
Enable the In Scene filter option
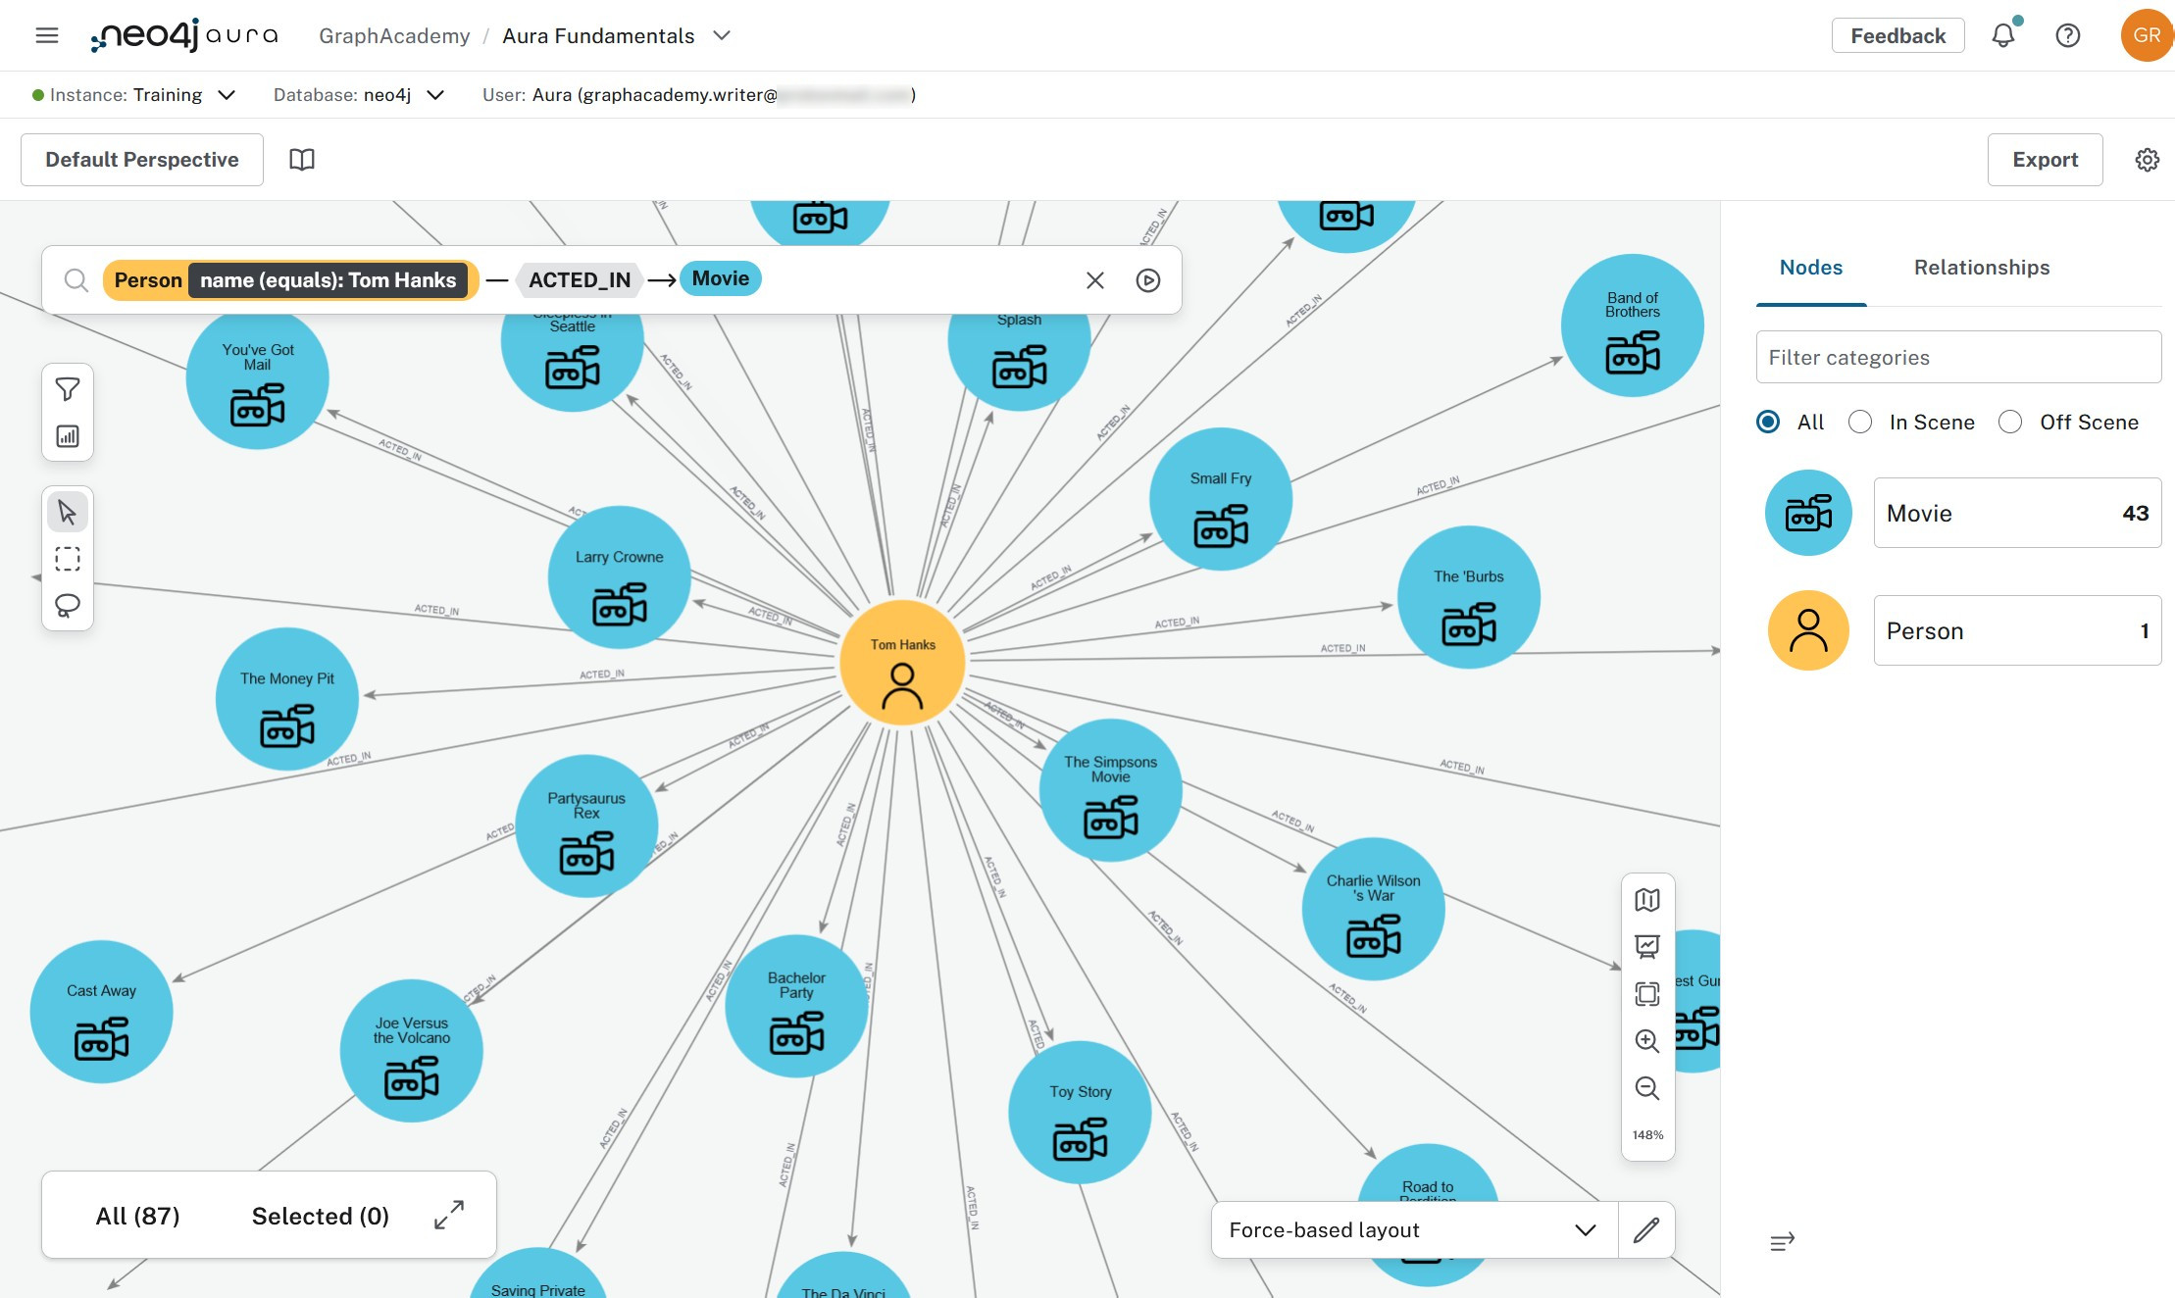[1859, 422]
